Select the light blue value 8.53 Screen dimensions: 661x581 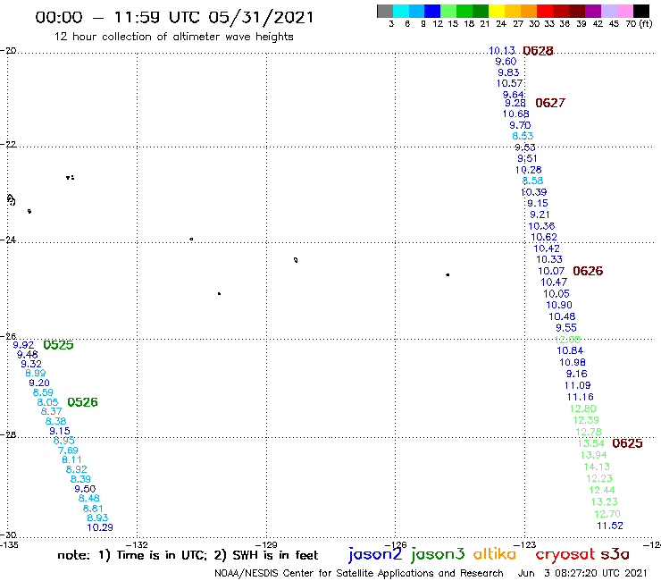point(523,136)
